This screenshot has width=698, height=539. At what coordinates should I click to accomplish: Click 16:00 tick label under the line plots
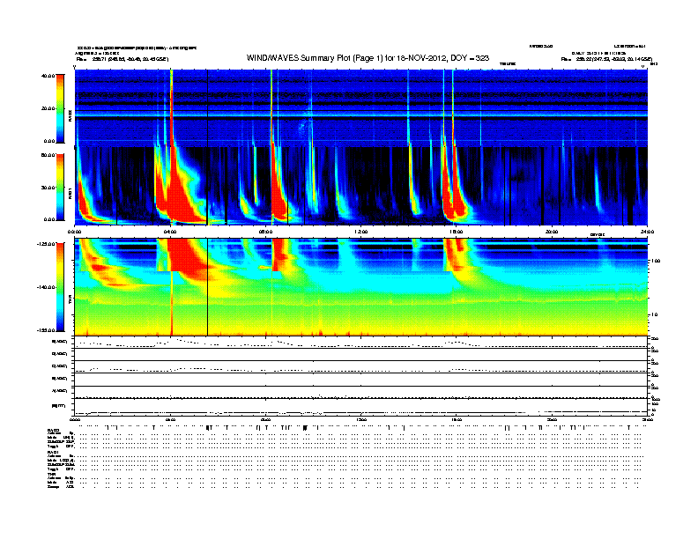457,419
